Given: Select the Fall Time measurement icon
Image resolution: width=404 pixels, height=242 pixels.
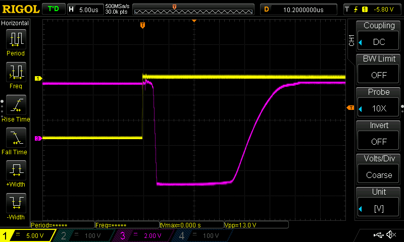Looking at the screenshot, I should [16, 138].
